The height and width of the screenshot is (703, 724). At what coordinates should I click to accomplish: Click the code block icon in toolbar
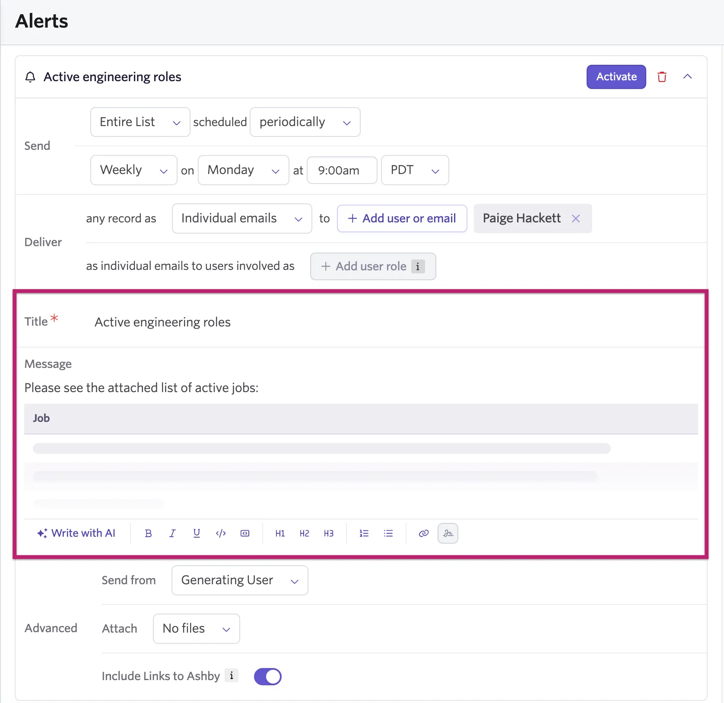click(245, 533)
